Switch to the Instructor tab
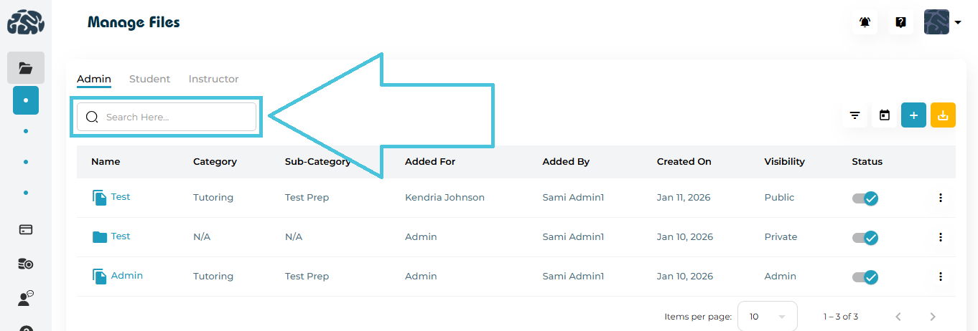978x331 pixels. 213,79
